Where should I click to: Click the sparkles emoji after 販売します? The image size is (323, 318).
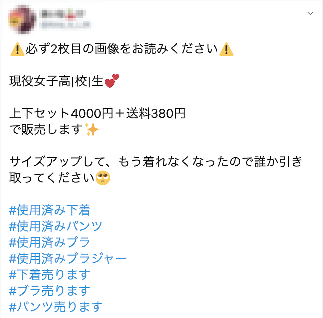click(92, 130)
